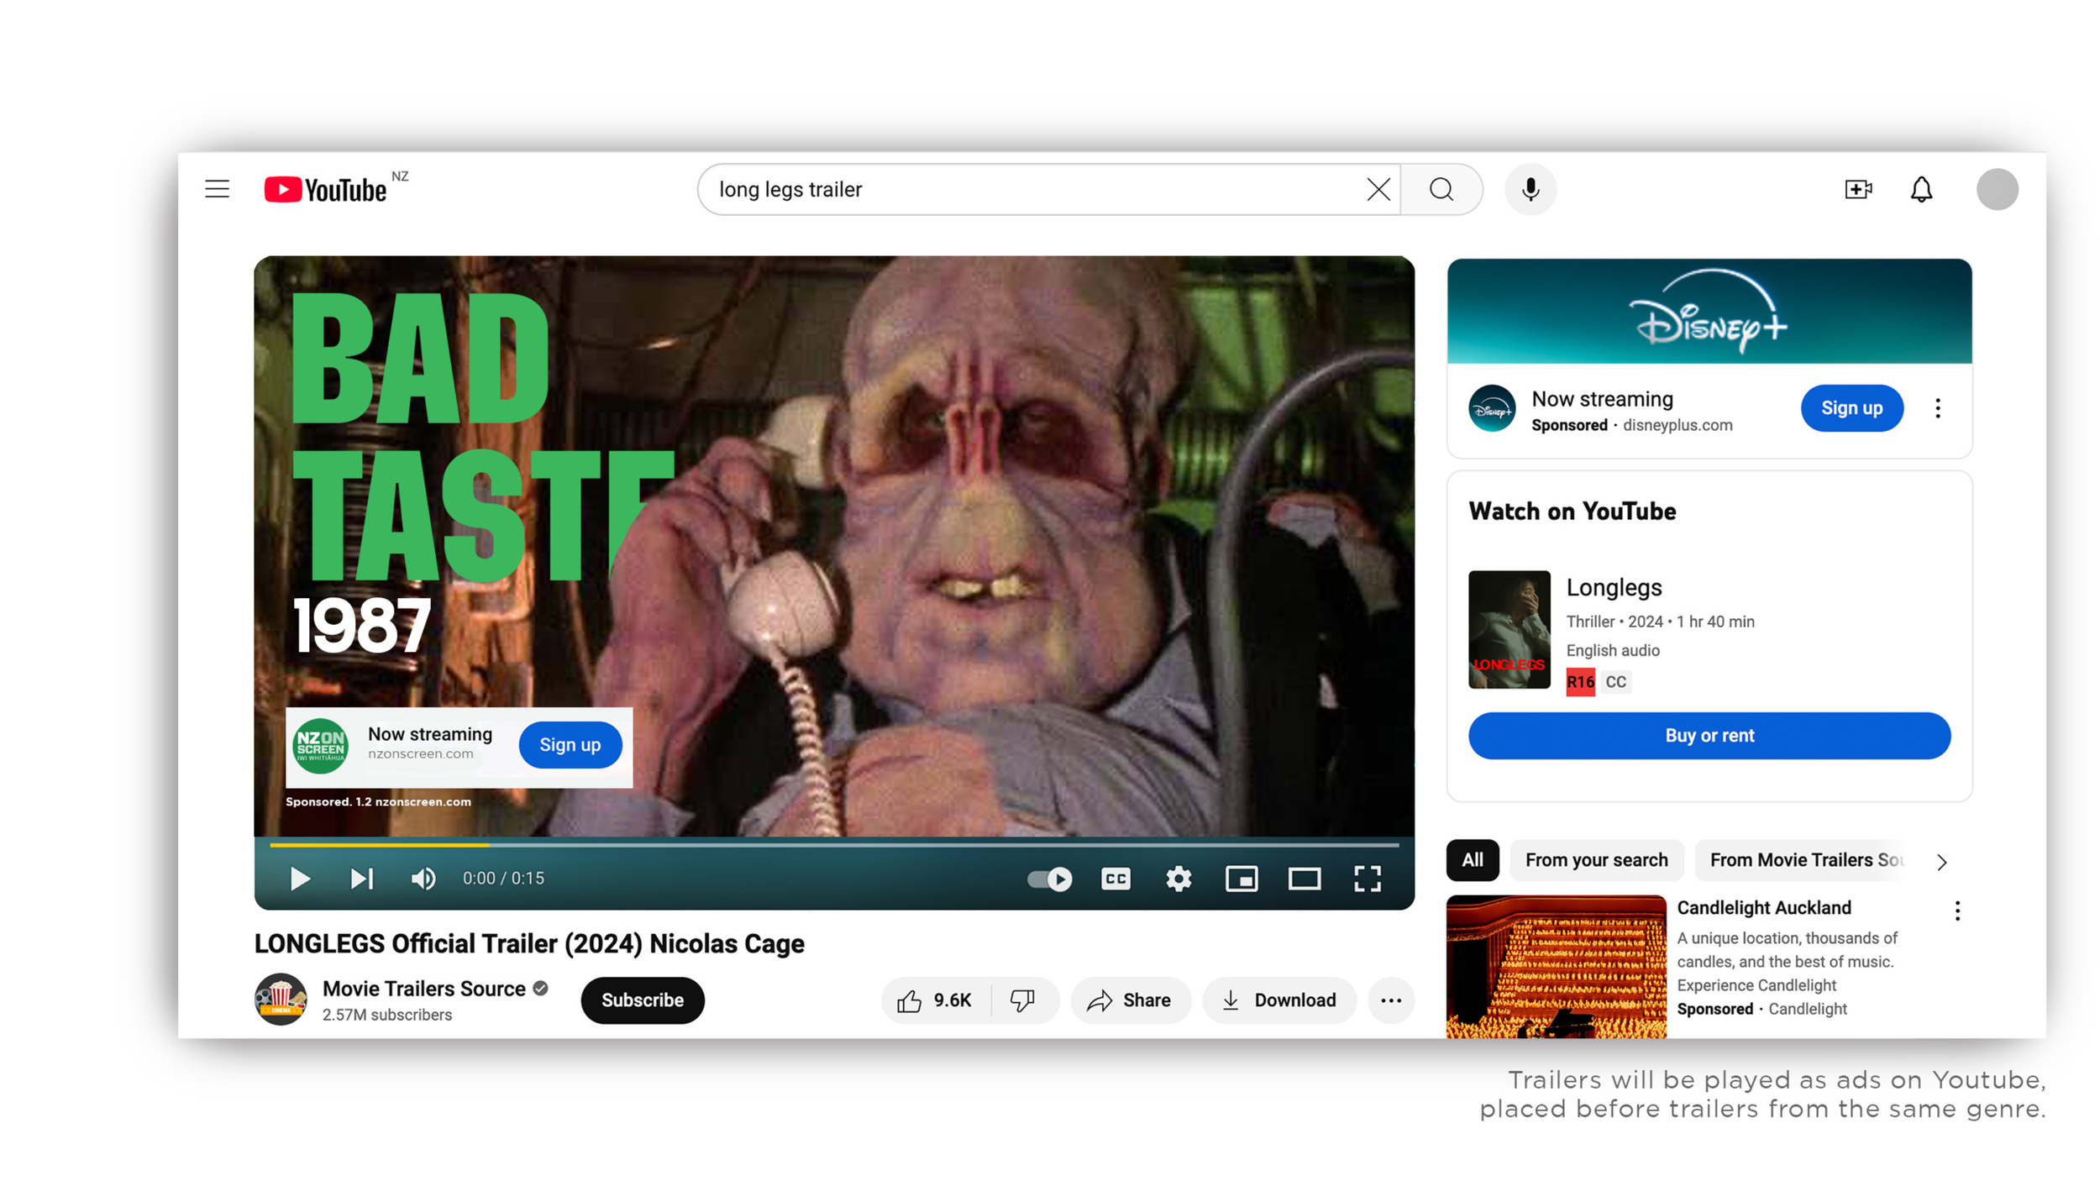Click the video title LONGLEGS Official Trailer
The height and width of the screenshot is (1181, 2100).
tap(529, 944)
